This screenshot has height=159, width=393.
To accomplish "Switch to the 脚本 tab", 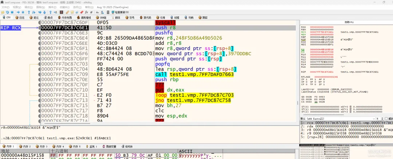I will tap(116, 17).
